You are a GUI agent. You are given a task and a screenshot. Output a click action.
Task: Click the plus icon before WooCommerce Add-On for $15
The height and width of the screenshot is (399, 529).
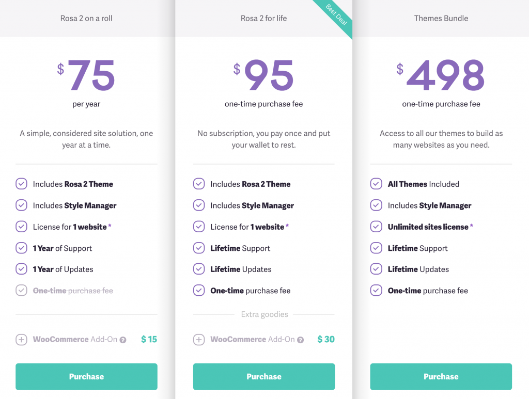click(x=21, y=340)
